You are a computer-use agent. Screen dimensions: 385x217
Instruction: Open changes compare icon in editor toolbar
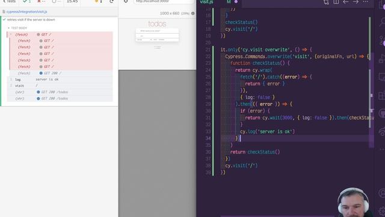(326, 2)
